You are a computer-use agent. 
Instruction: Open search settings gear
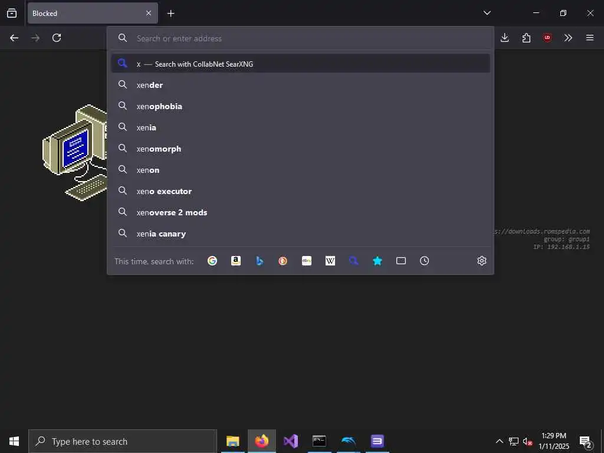481,261
